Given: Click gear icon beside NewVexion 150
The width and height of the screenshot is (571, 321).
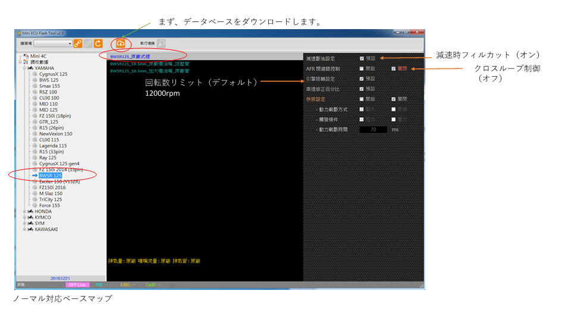Looking at the screenshot, I should click(35, 134).
